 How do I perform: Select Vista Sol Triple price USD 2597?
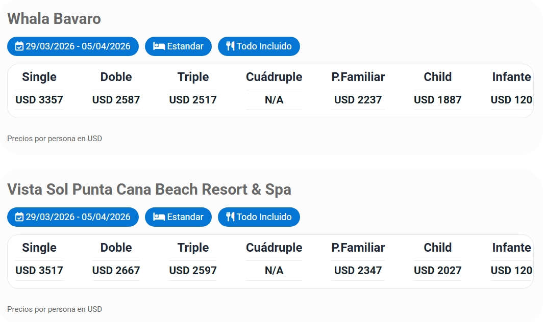(193, 271)
